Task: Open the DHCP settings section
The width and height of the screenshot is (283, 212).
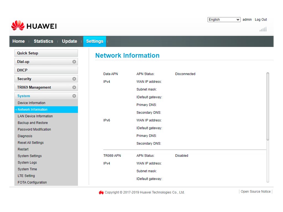Action: coord(46,70)
